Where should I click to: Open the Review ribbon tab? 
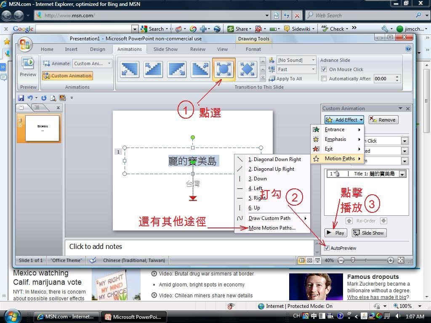pos(198,49)
